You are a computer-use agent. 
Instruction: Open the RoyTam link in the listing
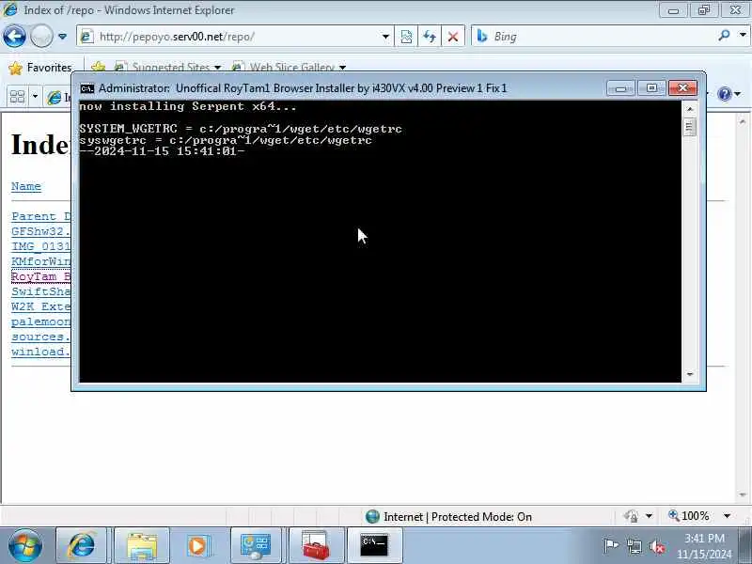click(x=40, y=276)
